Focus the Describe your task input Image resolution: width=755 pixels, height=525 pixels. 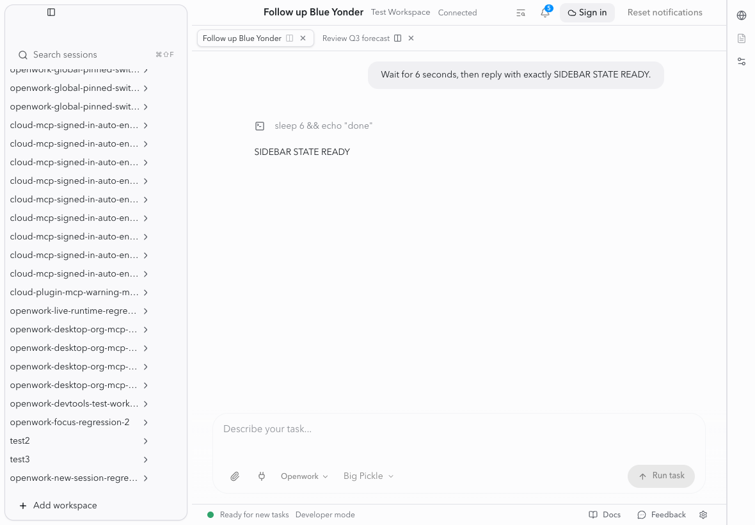[x=458, y=429]
